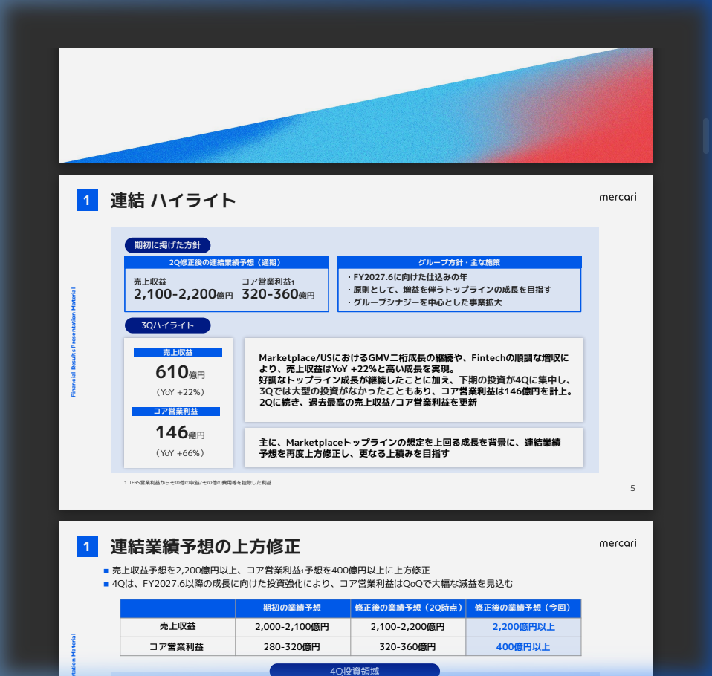This screenshot has width=712, height=676.
Task: Click the table cell 2,000-2,100億円
Action: coord(292,627)
